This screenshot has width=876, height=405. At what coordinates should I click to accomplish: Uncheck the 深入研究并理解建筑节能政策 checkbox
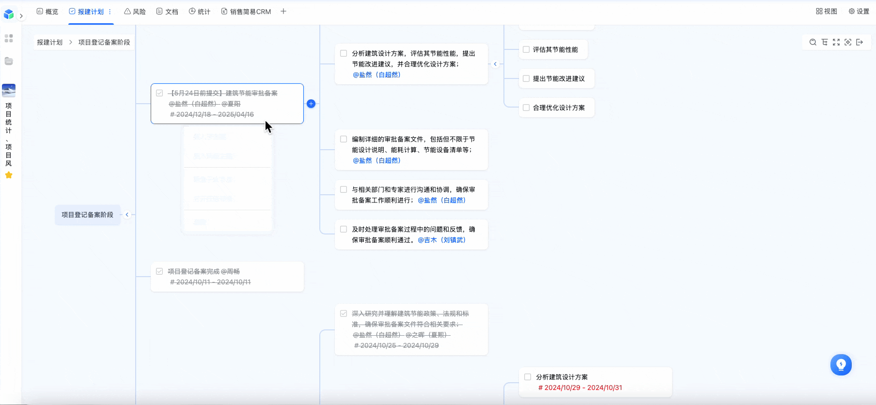(x=344, y=313)
